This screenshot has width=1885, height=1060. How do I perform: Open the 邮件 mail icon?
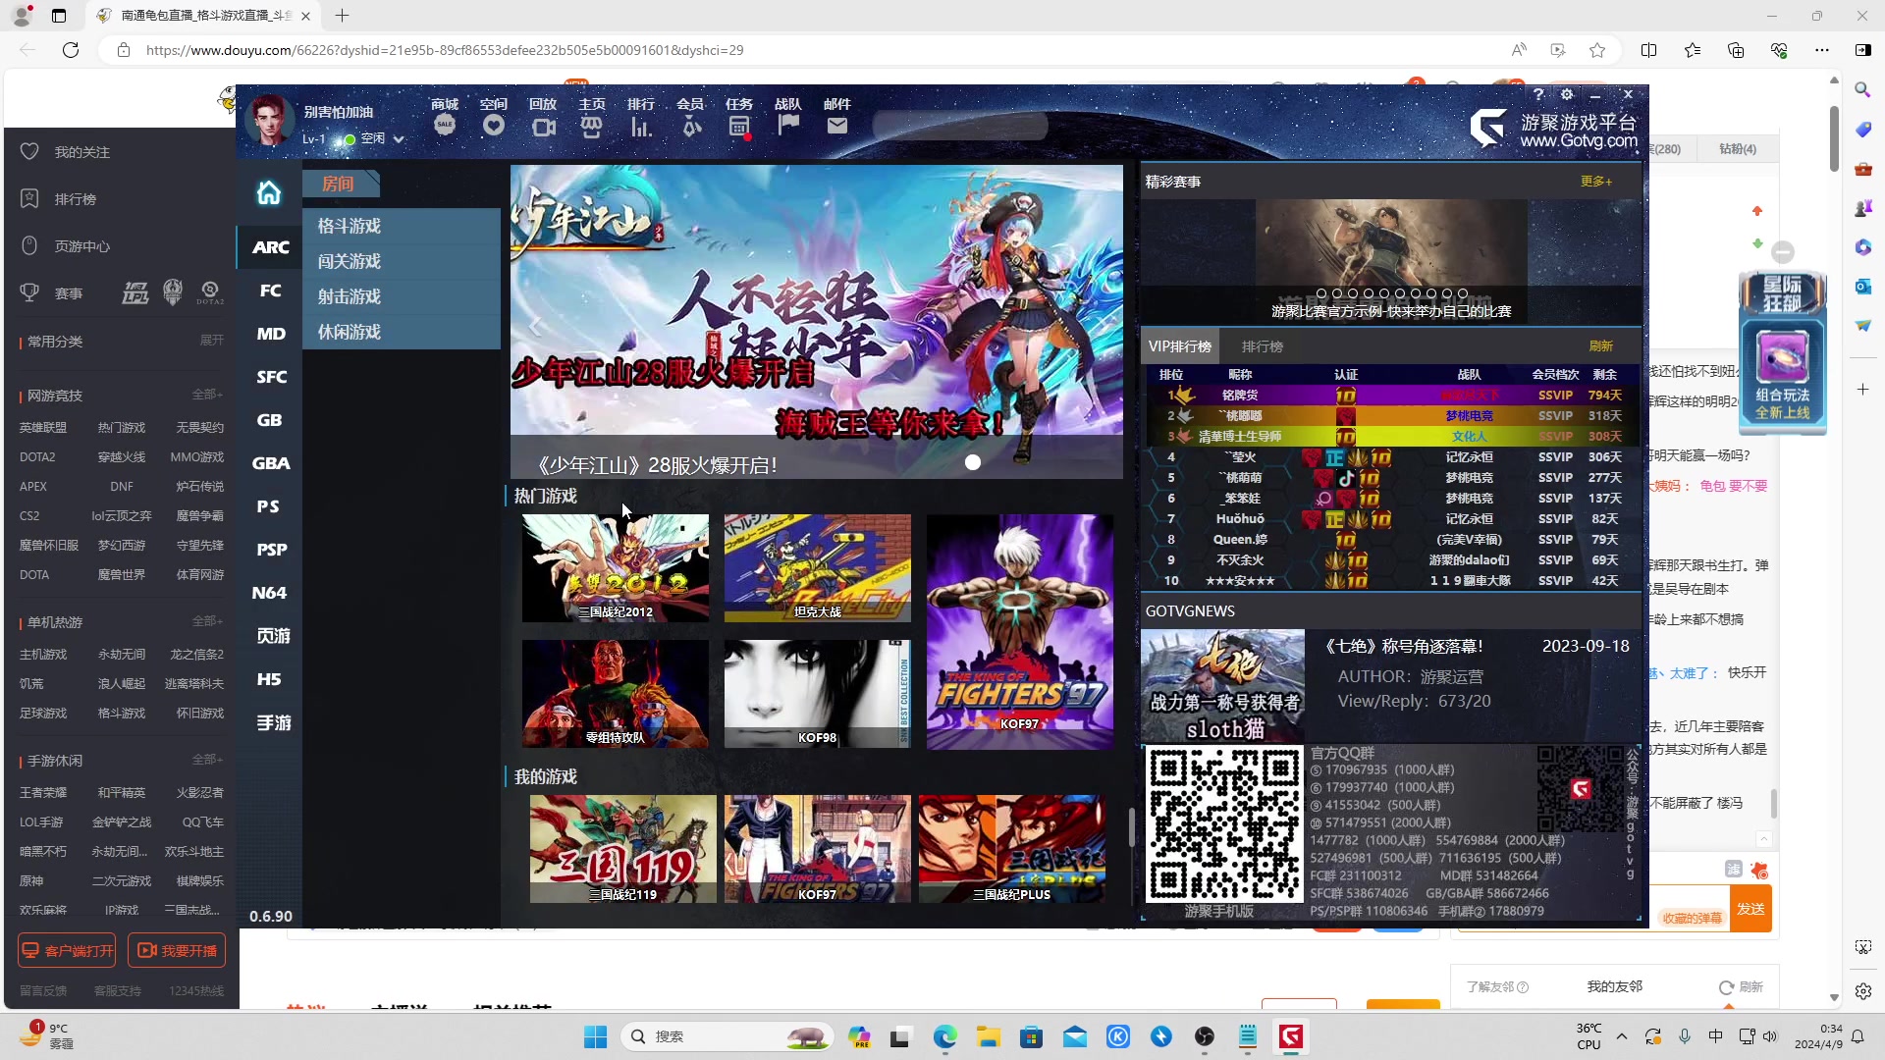point(837,117)
